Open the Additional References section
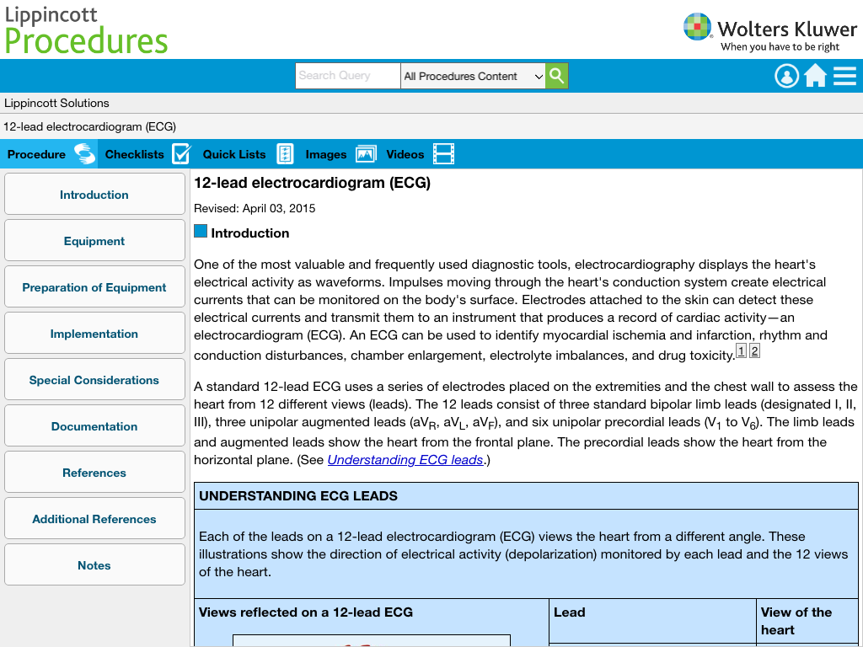The image size is (863, 647). [94, 518]
